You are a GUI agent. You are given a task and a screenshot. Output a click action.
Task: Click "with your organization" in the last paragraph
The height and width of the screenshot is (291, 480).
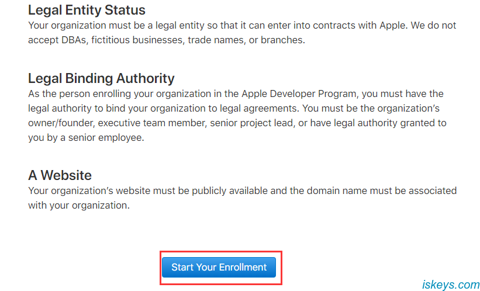78,206
